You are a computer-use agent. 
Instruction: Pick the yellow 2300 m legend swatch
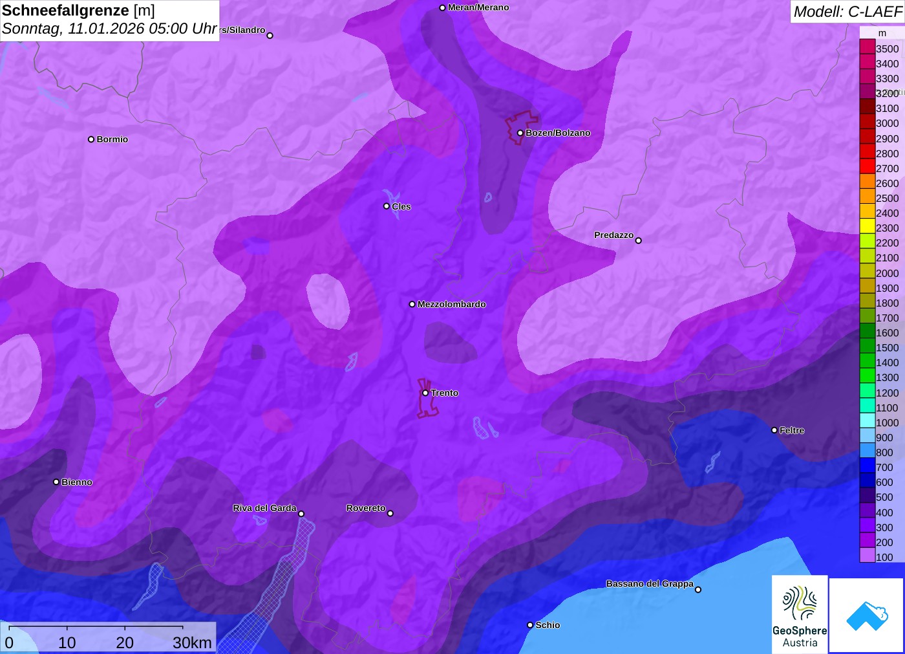pyautogui.click(x=867, y=227)
